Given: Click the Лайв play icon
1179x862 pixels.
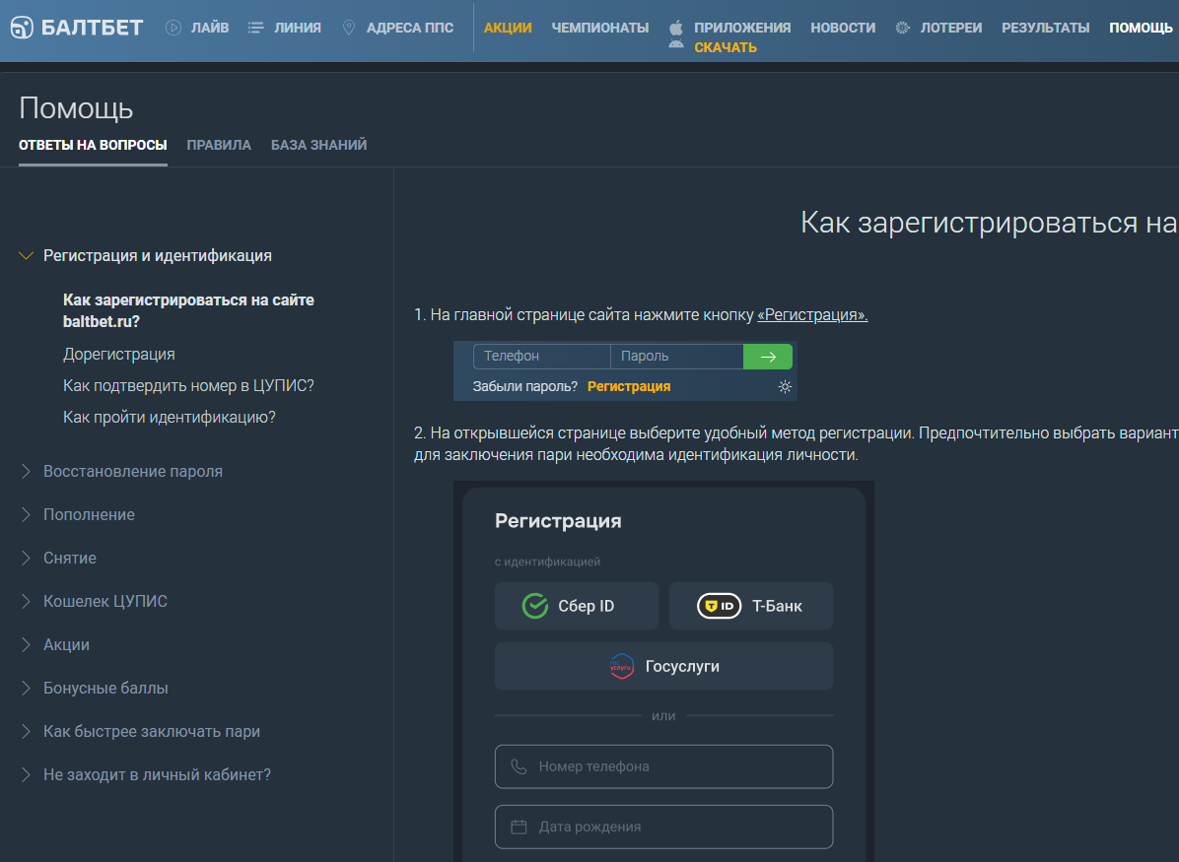Looking at the screenshot, I should pyautogui.click(x=173, y=28).
